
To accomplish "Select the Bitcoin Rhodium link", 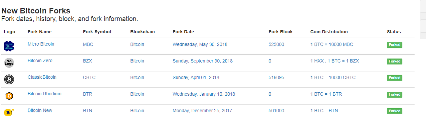I will coord(45,94).
